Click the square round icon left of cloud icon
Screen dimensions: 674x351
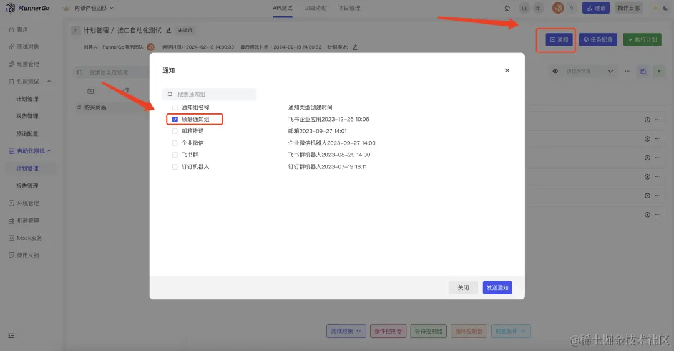tap(524, 7)
